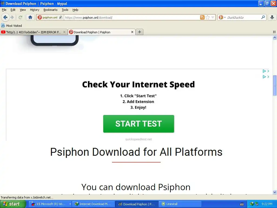Viewport: 277px width, 208px height.
Task: Click the 9:22 PM clock
Action: [x=267, y=204]
